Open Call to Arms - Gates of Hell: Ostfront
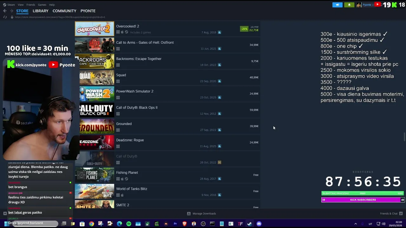 point(167,45)
